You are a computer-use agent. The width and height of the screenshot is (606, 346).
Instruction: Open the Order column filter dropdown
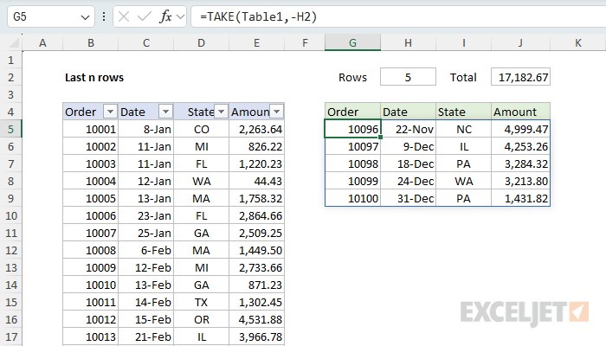tap(110, 112)
